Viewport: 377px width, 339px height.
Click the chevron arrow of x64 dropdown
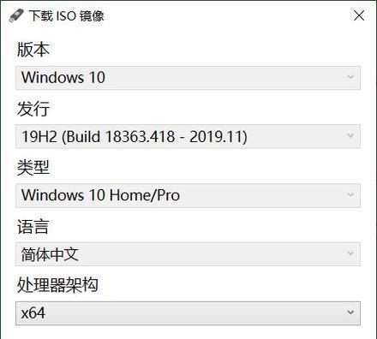click(350, 312)
